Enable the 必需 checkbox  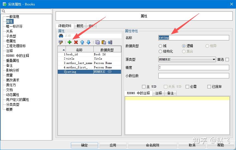pos(187,87)
